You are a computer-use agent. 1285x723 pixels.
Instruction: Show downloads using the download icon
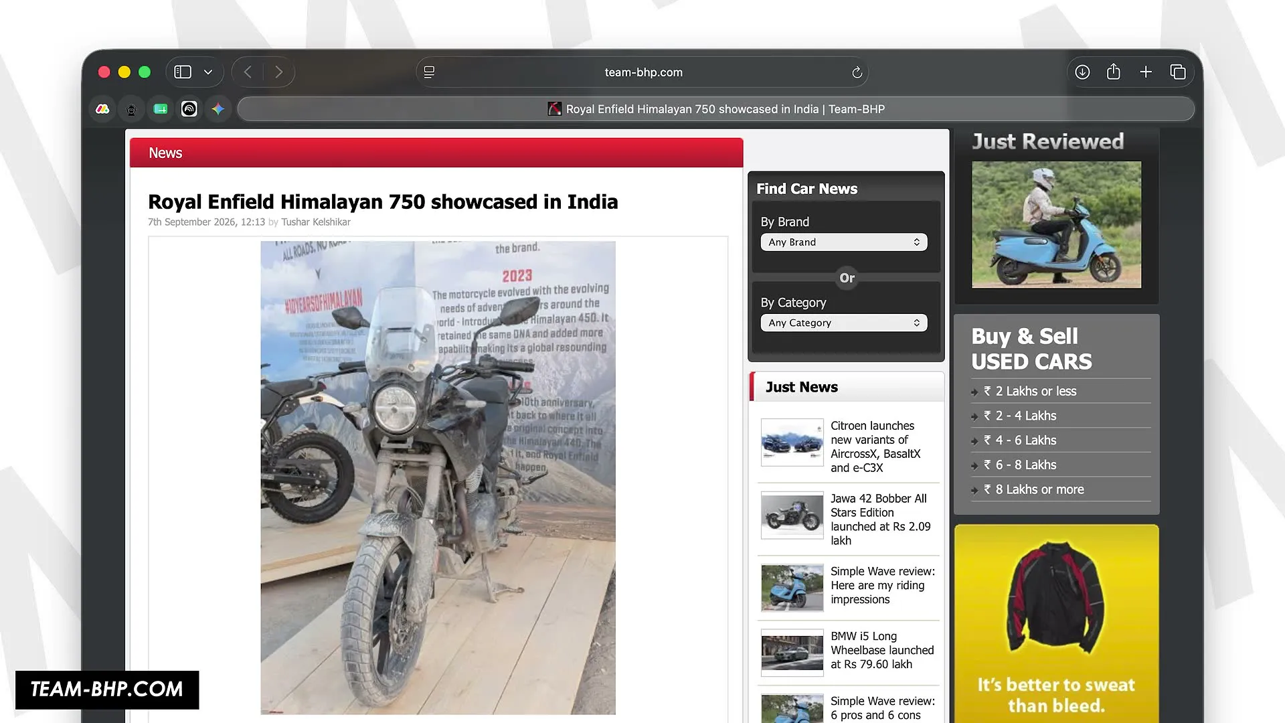(x=1082, y=72)
